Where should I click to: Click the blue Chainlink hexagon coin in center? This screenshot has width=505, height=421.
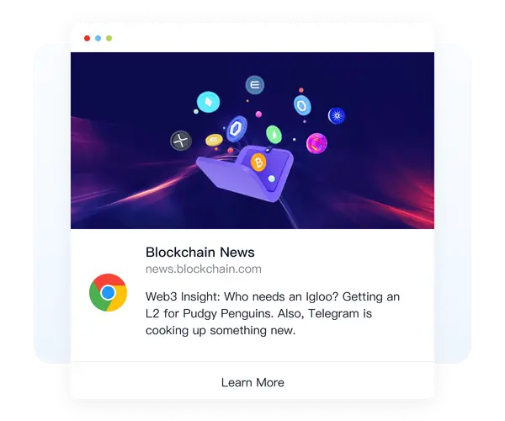pyautogui.click(x=237, y=129)
